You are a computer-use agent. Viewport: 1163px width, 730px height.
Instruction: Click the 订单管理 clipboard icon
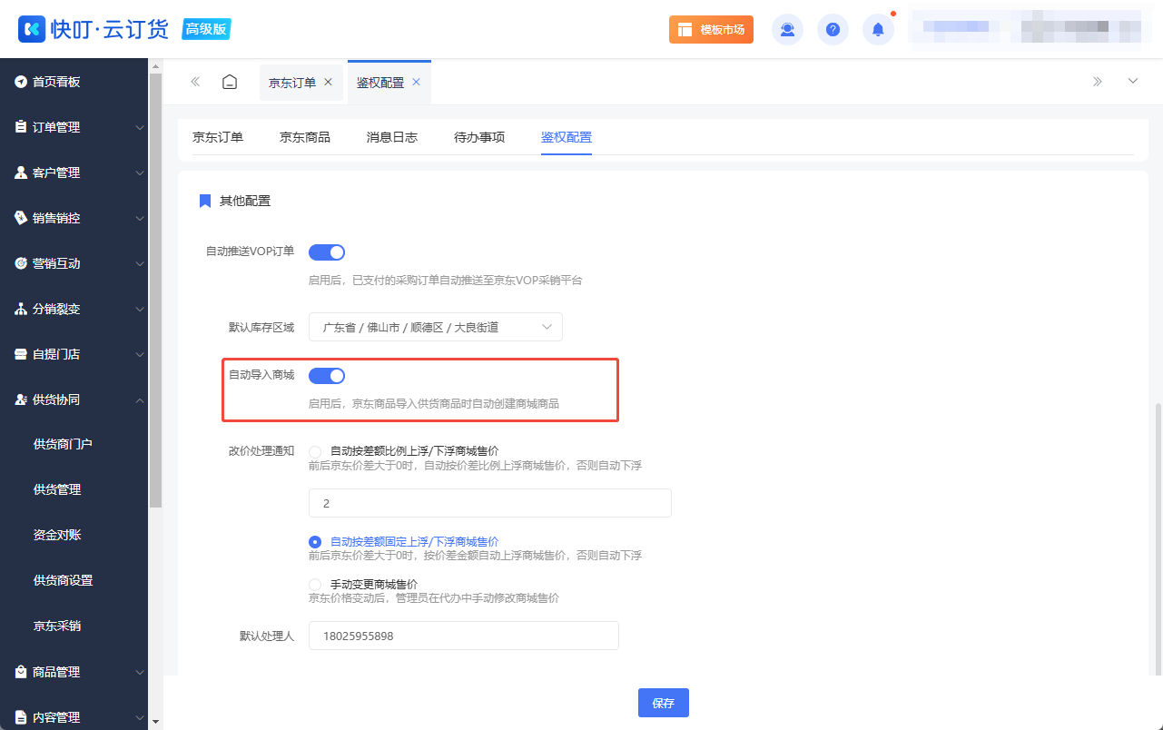click(21, 127)
